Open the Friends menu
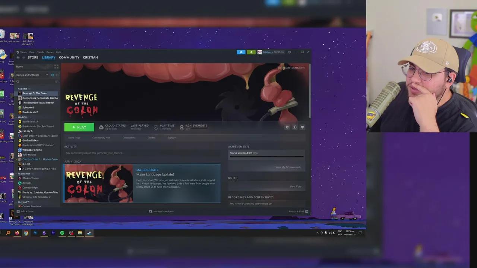The image size is (477, 268). [40, 52]
